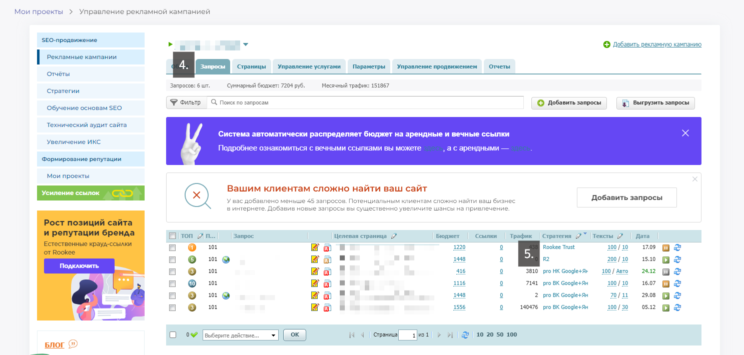Tick the bottom bulk-action checkbox

(x=172, y=334)
